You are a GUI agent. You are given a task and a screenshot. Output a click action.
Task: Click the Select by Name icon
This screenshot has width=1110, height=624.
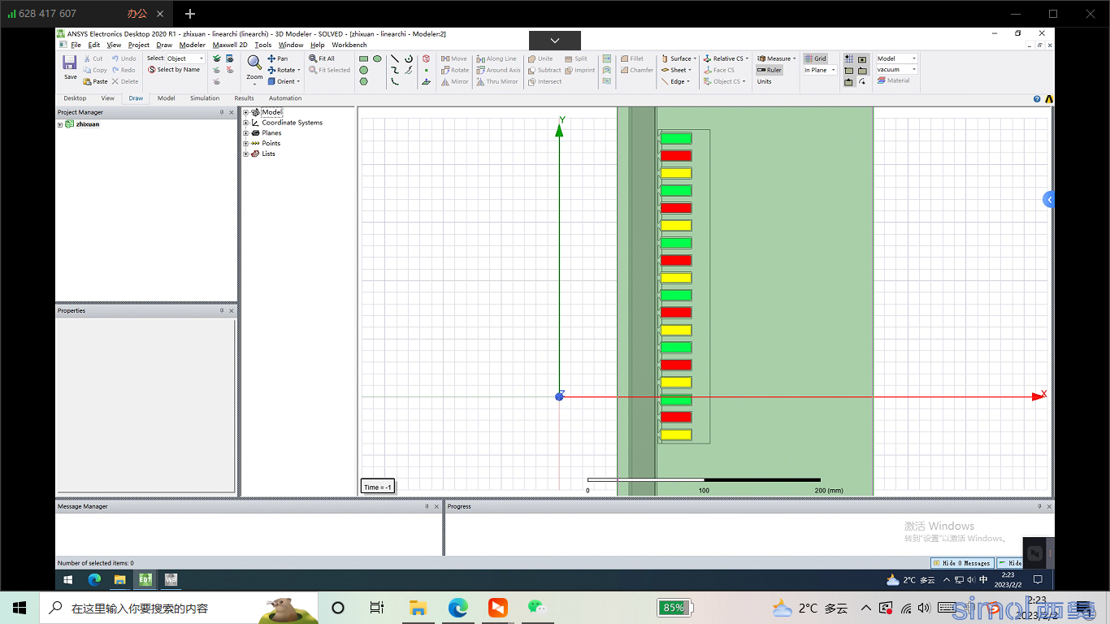[x=151, y=70]
